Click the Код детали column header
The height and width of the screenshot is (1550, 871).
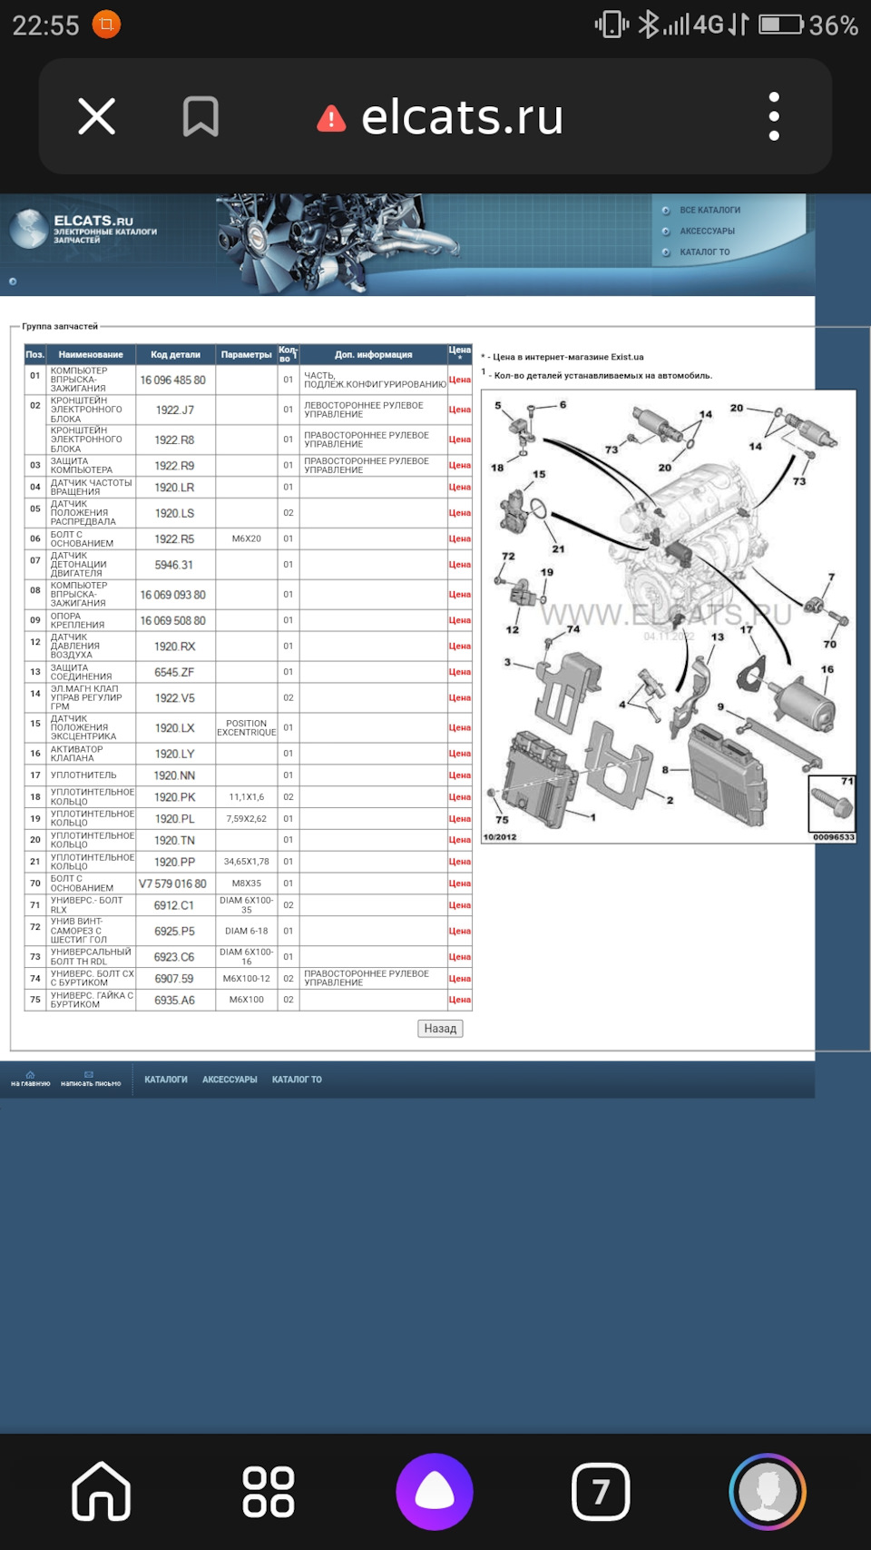pos(175,355)
